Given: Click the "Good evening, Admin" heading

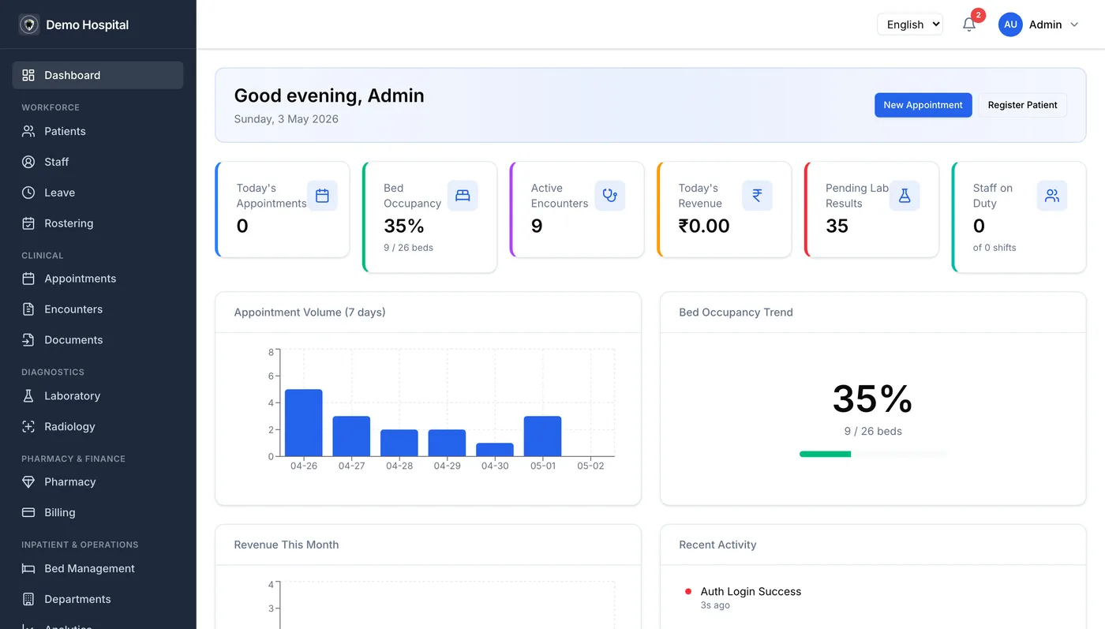Looking at the screenshot, I should point(329,95).
